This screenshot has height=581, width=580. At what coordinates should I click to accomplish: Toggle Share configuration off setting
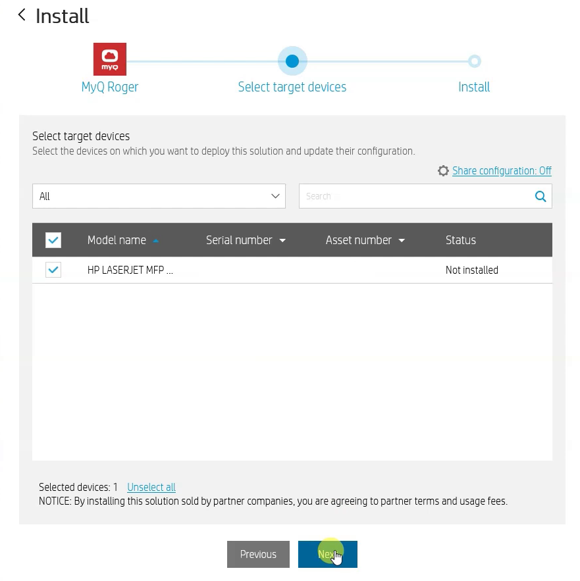pyautogui.click(x=502, y=170)
